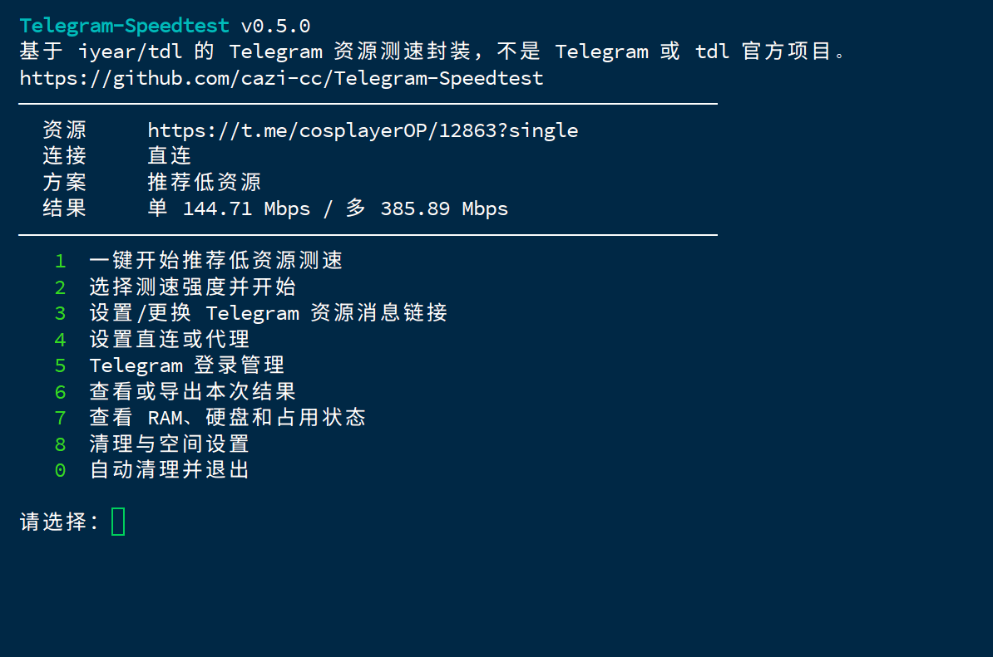Click the green cursor after 请选择

click(118, 522)
